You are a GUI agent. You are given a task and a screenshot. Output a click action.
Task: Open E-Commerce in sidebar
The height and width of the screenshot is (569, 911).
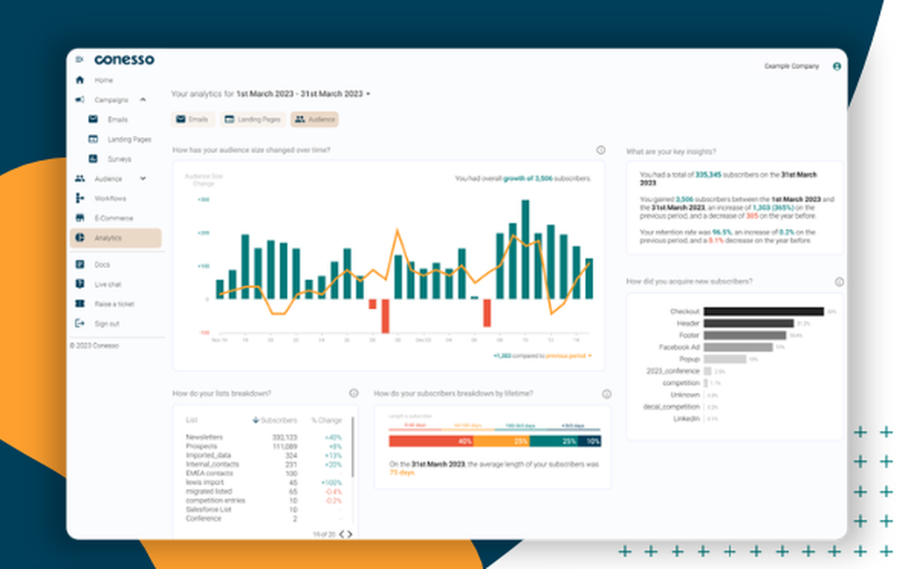pos(114,218)
